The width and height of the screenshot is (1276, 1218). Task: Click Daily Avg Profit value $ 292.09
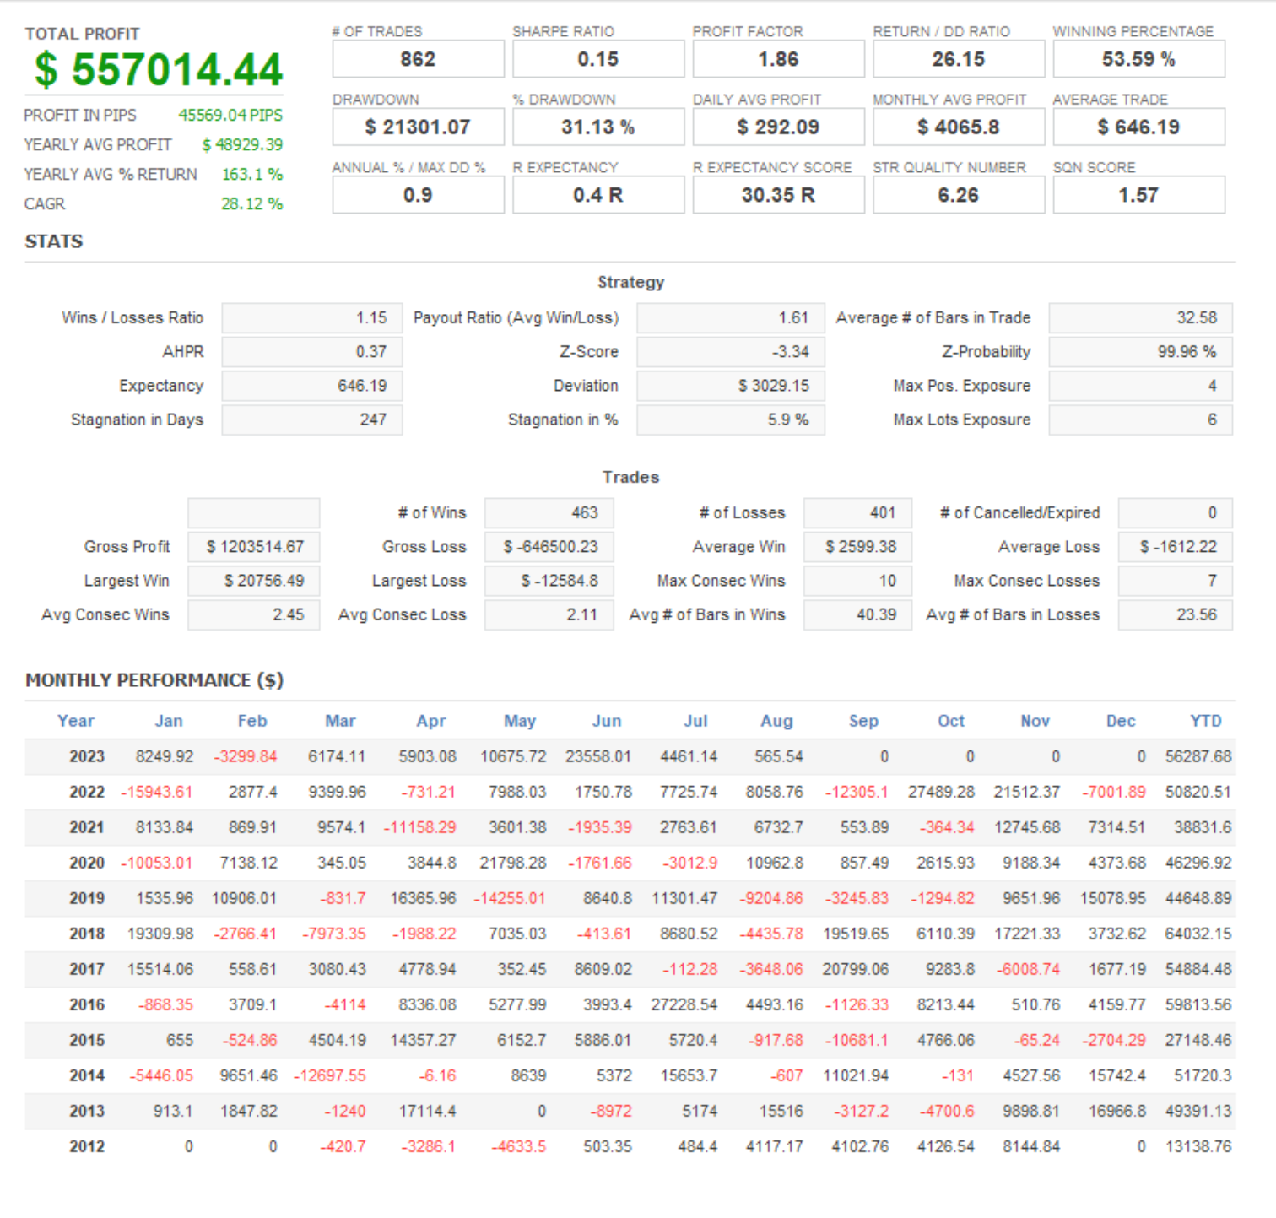click(x=778, y=127)
